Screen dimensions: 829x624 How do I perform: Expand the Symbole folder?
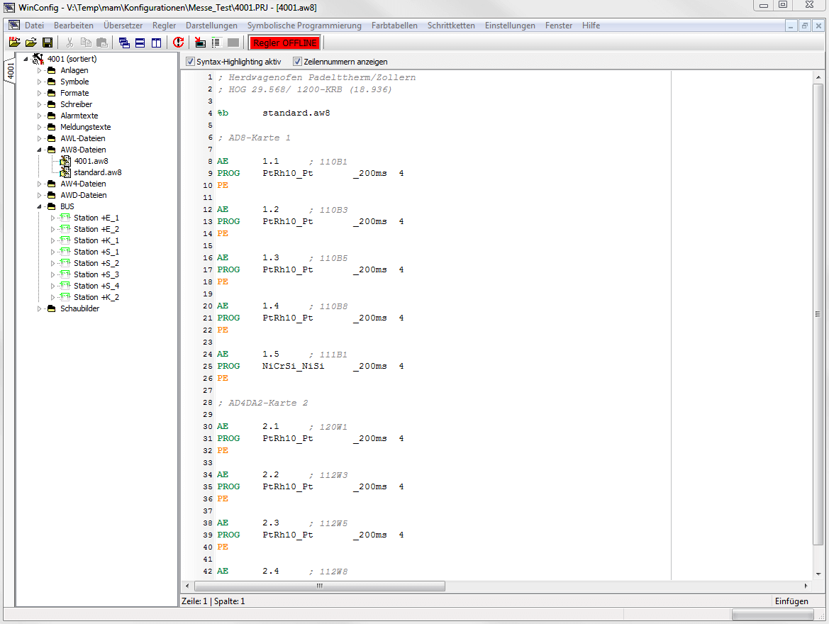(x=39, y=82)
